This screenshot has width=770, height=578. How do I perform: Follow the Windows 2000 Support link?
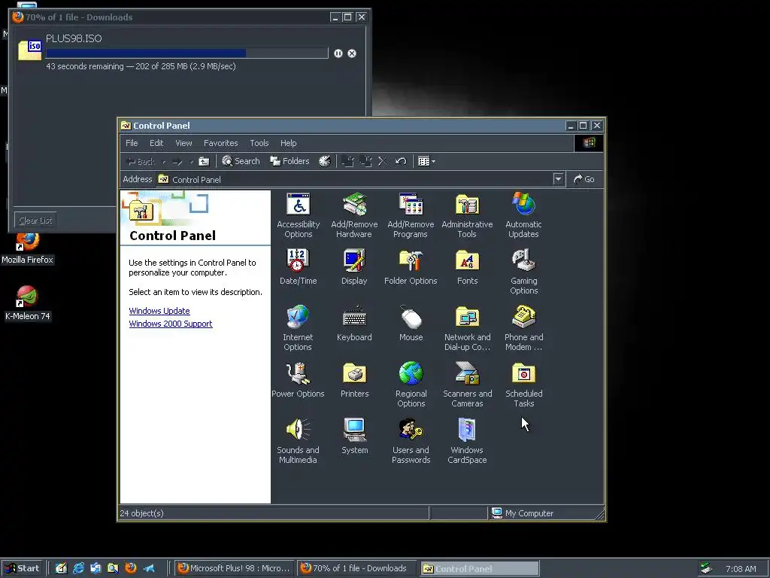tap(171, 324)
